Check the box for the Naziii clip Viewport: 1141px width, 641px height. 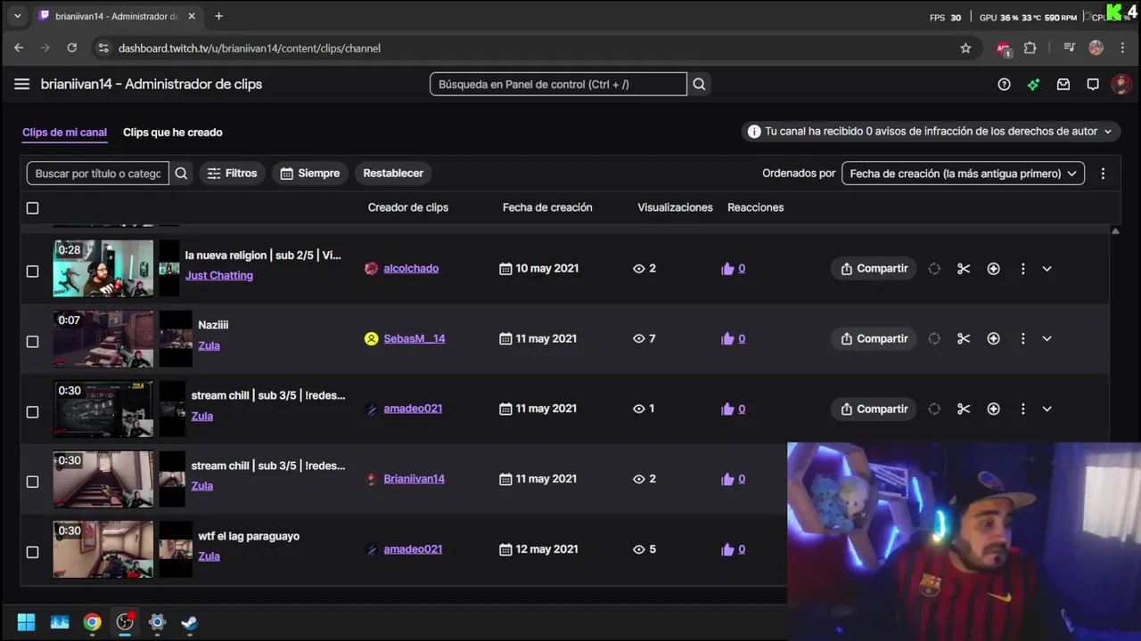[x=33, y=341]
